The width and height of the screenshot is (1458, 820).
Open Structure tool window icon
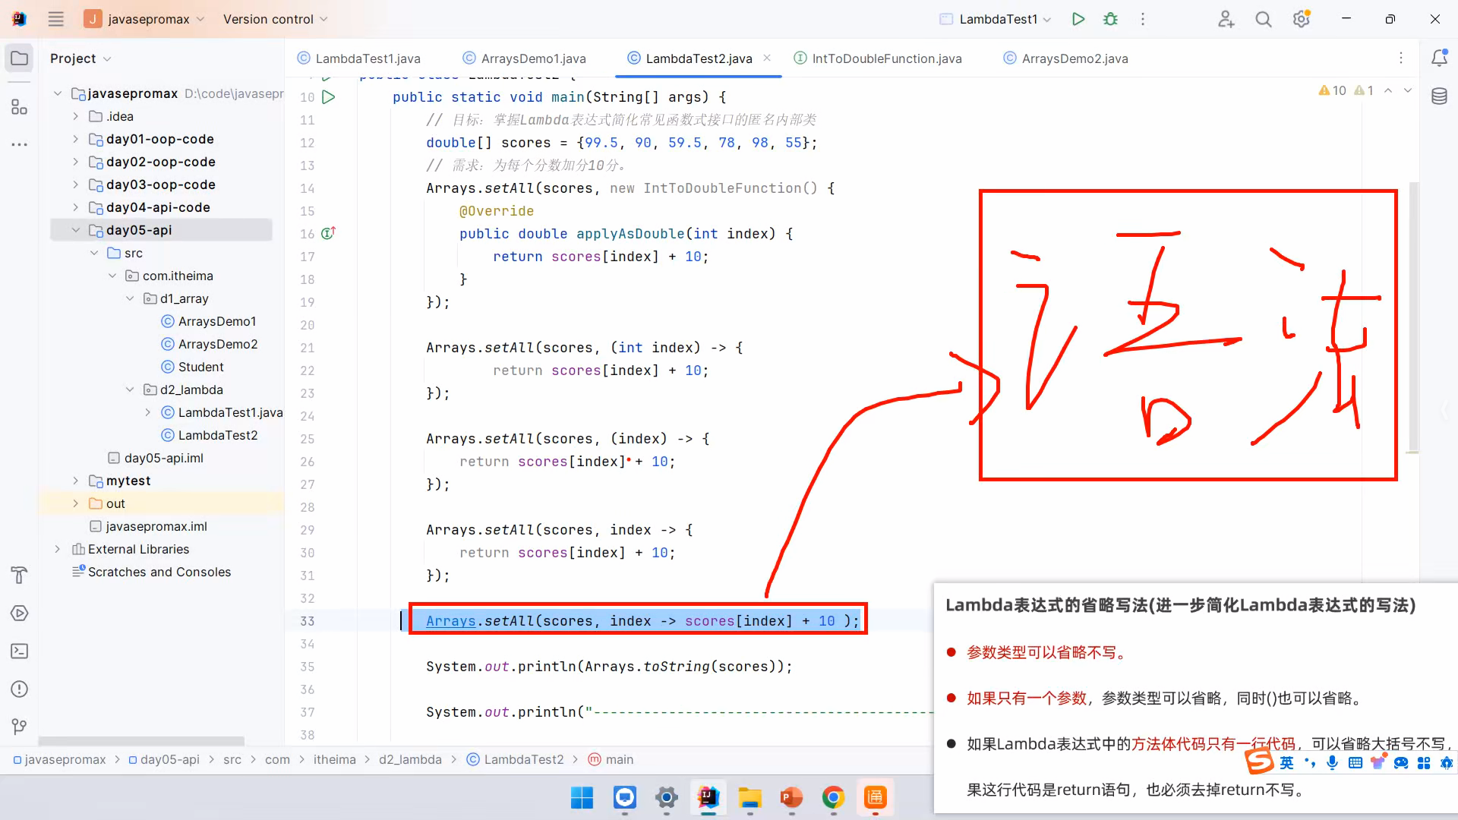(20, 107)
